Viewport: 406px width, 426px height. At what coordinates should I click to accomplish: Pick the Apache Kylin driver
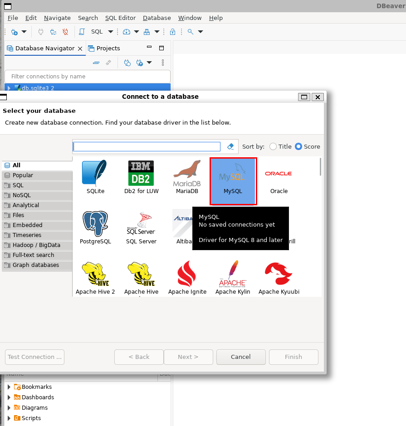point(233,278)
